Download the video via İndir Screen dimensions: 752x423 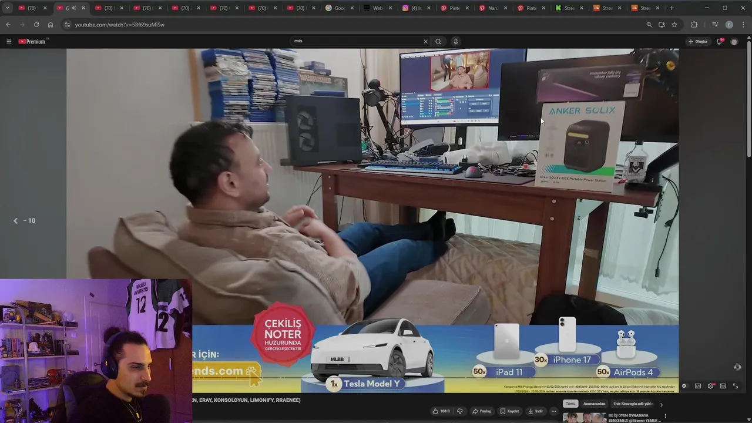coord(536,411)
